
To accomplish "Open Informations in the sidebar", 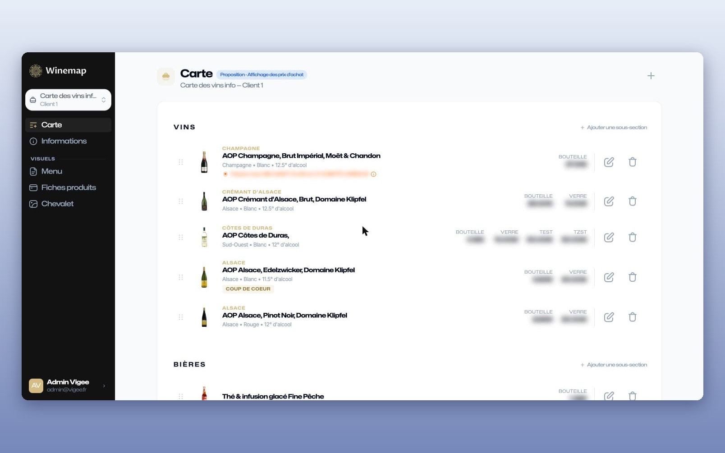I will tap(68, 141).
